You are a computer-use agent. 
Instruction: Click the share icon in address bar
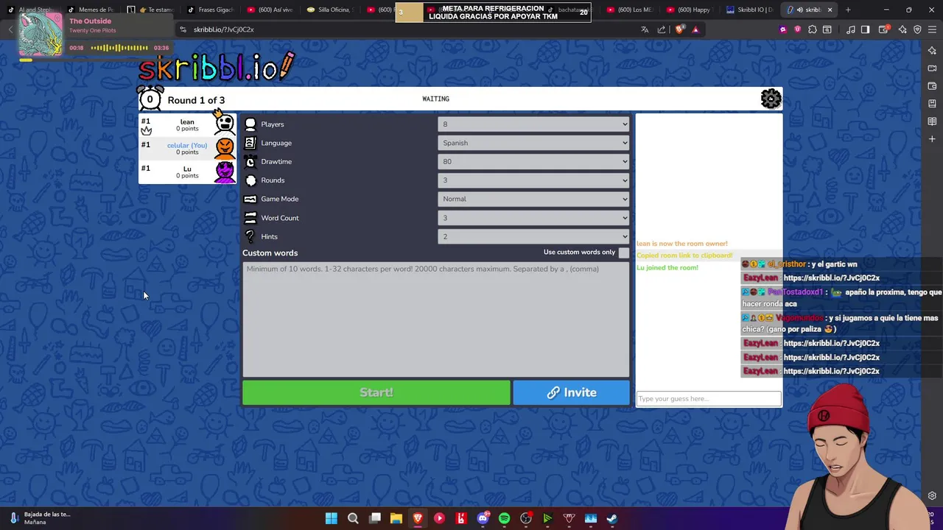(662, 29)
